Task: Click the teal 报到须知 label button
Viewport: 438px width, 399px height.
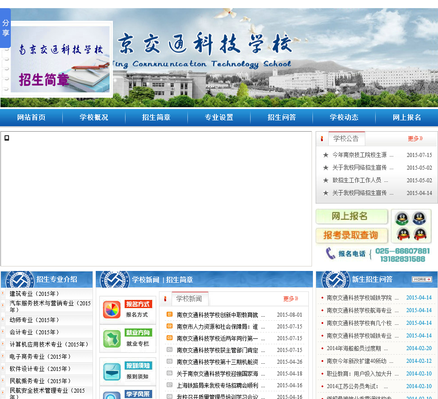Action: pos(138,366)
